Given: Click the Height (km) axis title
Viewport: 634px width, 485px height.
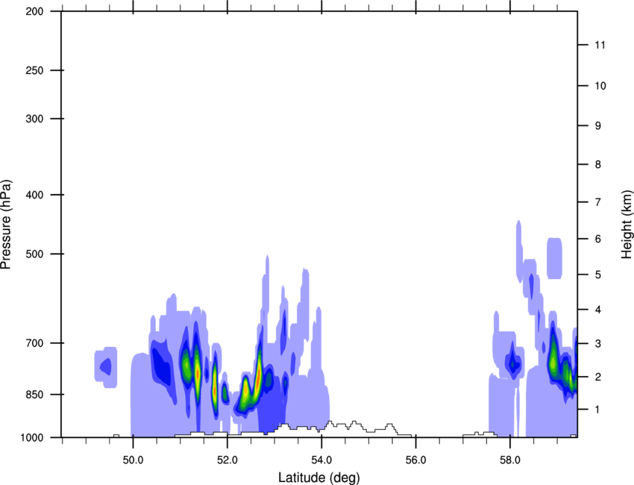Looking at the screenshot, I should (x=627, y=224).
